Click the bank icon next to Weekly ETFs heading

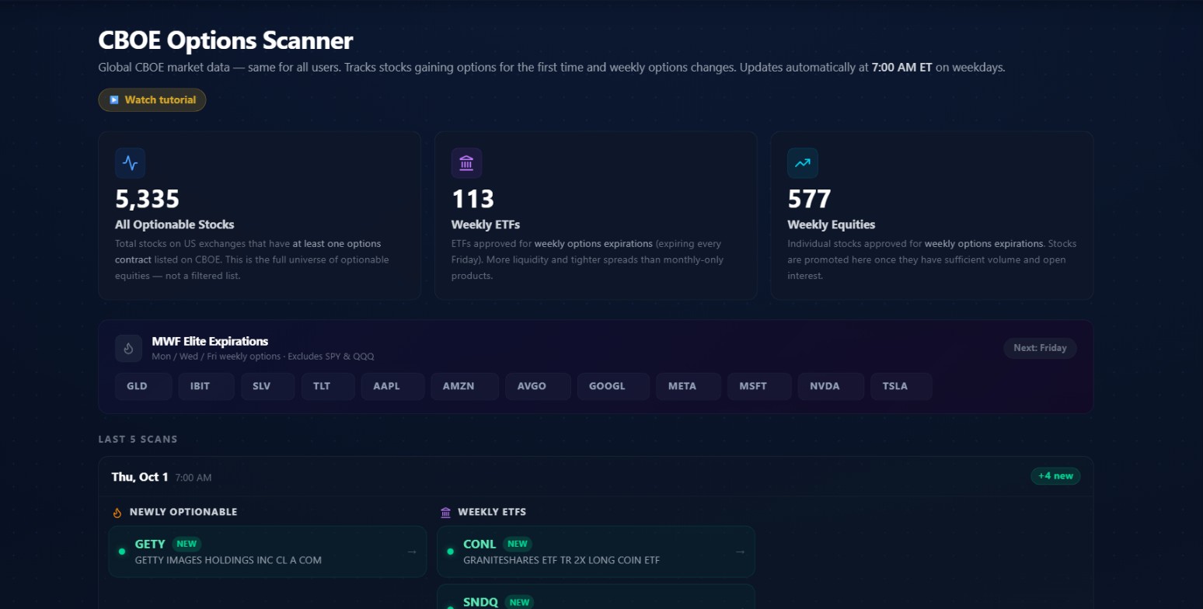445,513
